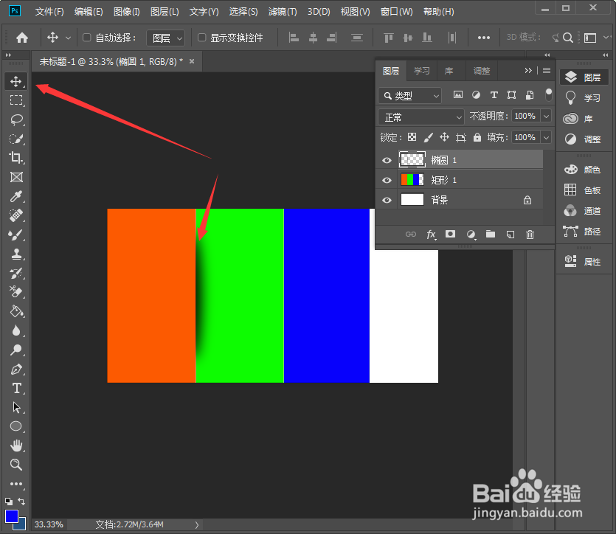Open the Edit Toolbar three-dots button
The width and height of the screenshot is (616, 534).
[15, 484]
